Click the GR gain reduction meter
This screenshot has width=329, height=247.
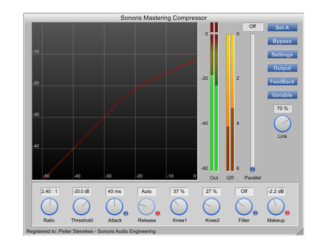(230, 103)
